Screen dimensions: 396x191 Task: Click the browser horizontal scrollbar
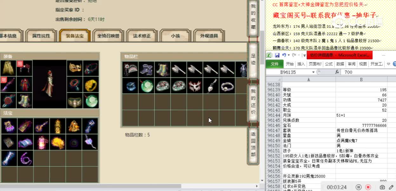pos(90,186)
